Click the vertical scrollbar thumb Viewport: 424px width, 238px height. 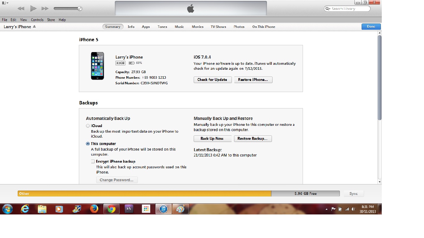click(380, 77)
